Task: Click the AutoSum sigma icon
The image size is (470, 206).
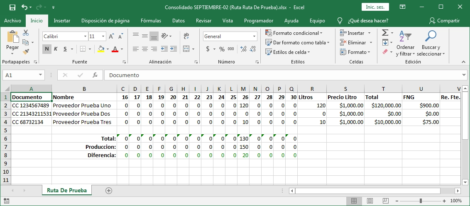Action: pos(385,33)
